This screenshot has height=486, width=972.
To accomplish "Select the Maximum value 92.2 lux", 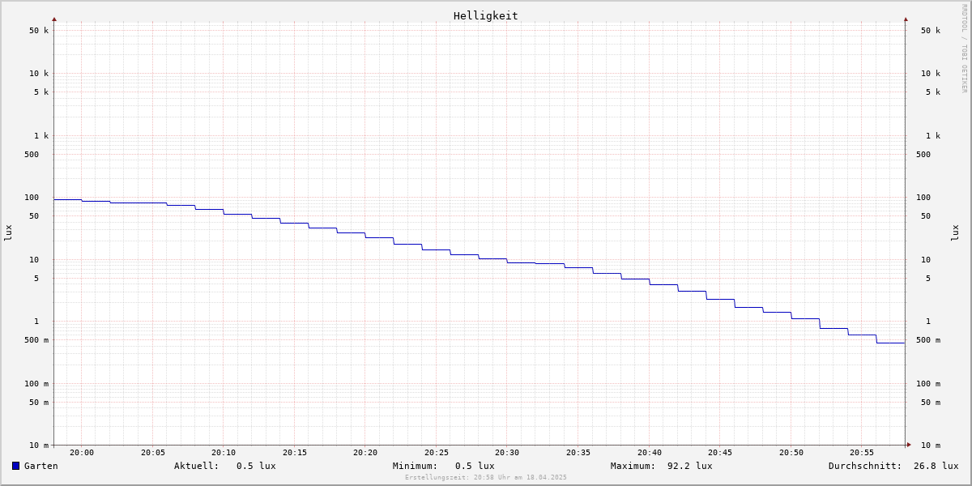I will pos(690,466).
